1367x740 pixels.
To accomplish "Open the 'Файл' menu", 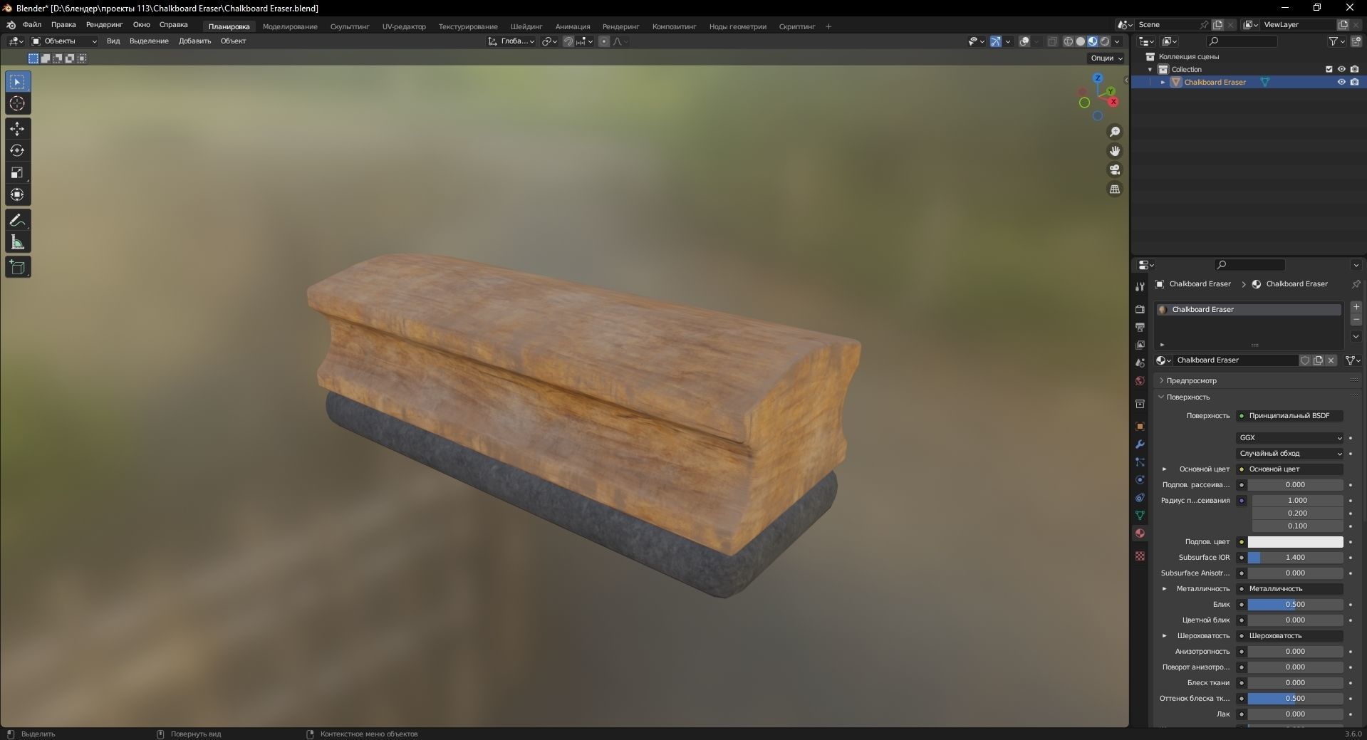I will tap(32, 24).
